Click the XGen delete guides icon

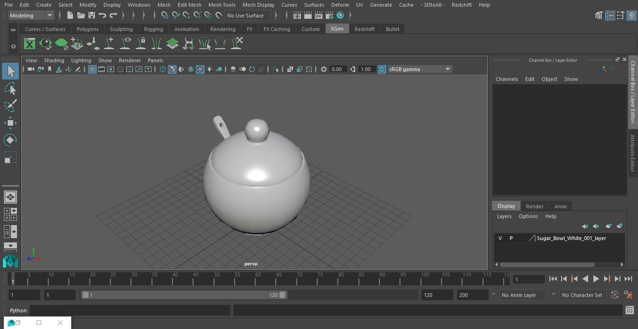click(x=236, y=43)
